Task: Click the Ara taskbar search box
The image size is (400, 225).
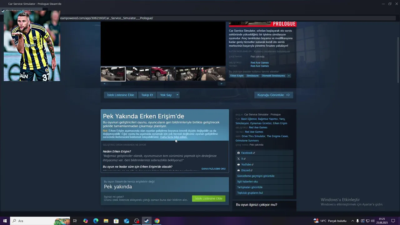Action: [40, 221]
